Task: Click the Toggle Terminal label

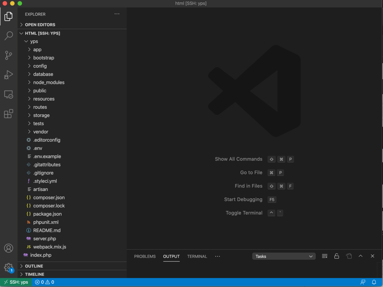Action: point(244,213)
